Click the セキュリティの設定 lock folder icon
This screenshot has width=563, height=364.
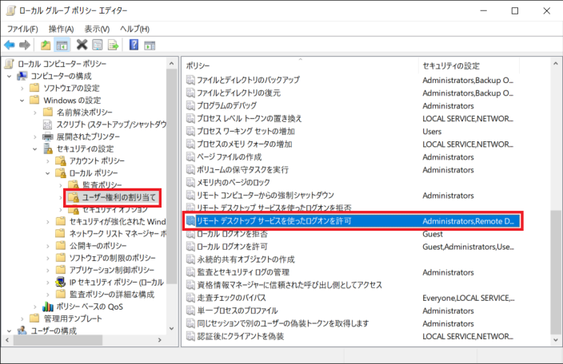pos(48,148)
